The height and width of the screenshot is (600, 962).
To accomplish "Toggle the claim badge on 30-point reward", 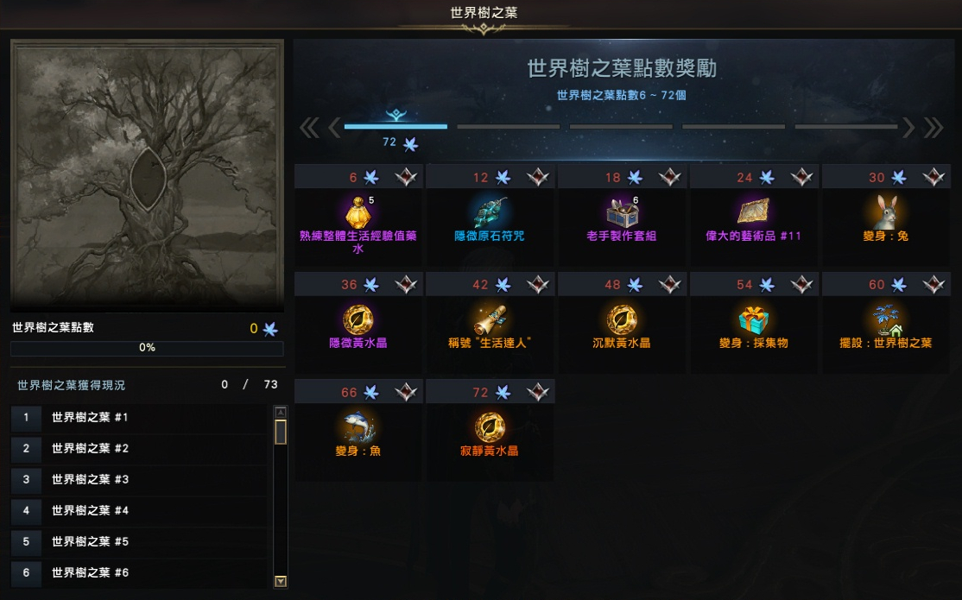I will [x=934, y=177].
